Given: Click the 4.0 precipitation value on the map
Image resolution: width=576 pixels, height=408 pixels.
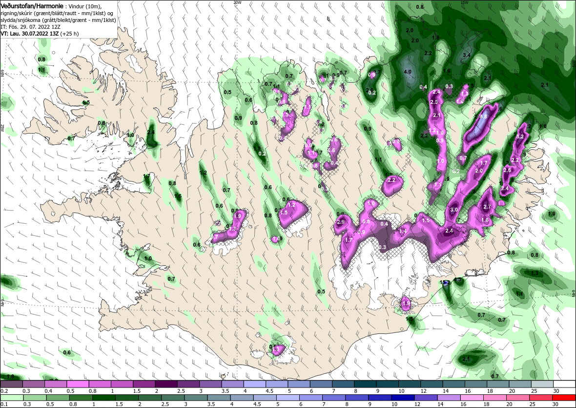Looking at the screenshot, I should [x=408, y=72].
